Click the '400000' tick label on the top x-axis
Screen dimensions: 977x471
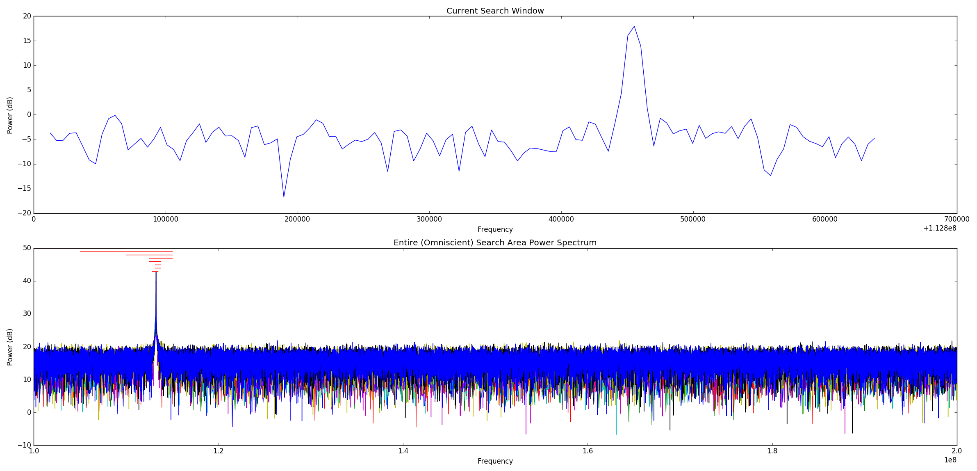(x=561, y=219)
